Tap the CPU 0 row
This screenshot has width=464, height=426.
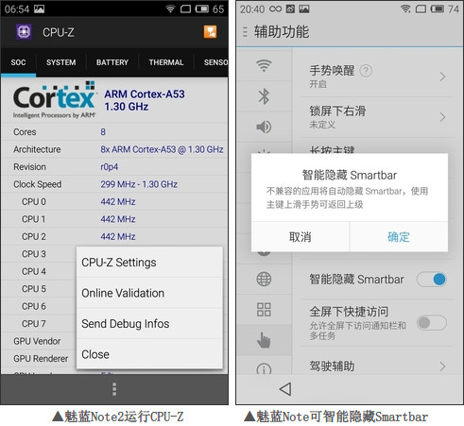(x=114, y=201)
